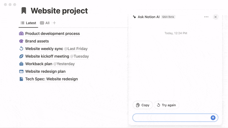Screen dimensions: 228x128
Task: Open the three-dot menu in Notion AI panel
Action: click(x=206, y=17)
